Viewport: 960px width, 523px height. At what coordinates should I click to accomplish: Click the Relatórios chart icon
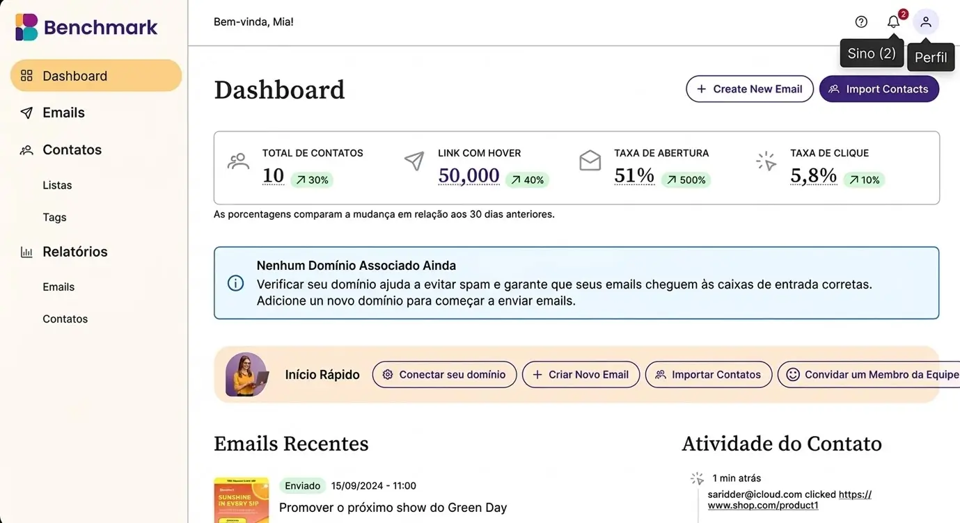click(x=26, y=252)
